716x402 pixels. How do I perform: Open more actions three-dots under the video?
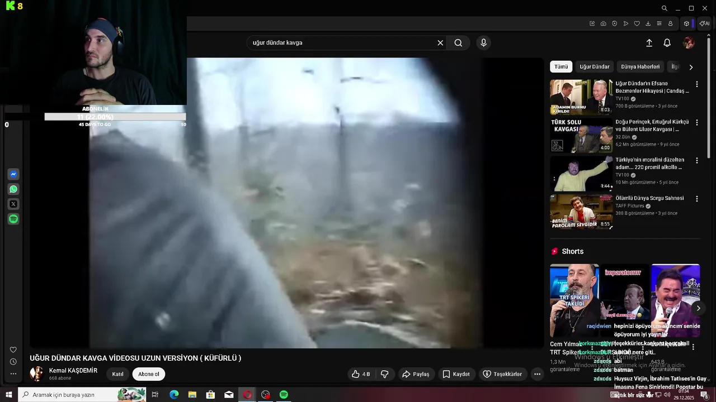[537, 374]
